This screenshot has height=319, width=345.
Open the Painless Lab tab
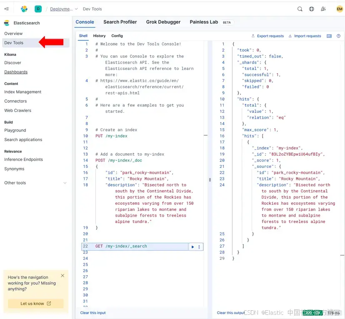pyautogui.click(x=204, y=22)
